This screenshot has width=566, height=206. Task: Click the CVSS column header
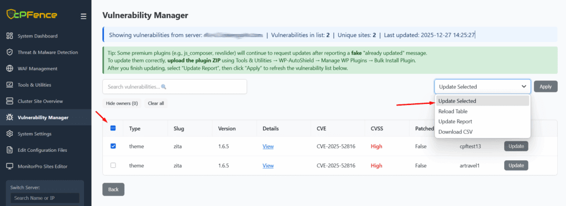tap(377, 129)
